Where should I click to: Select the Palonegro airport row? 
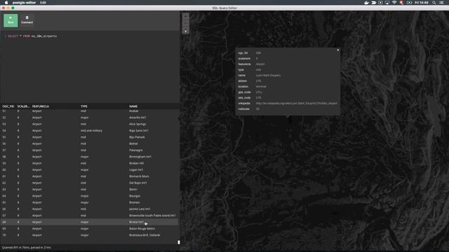coord(89,150)
